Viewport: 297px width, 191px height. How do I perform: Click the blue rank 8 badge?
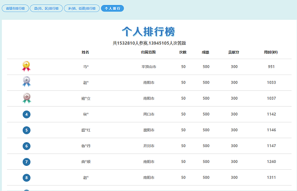pos(27,178)
